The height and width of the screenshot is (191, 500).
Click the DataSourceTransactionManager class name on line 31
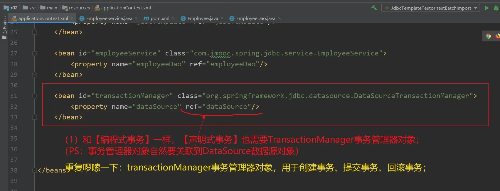coord(411,96)
